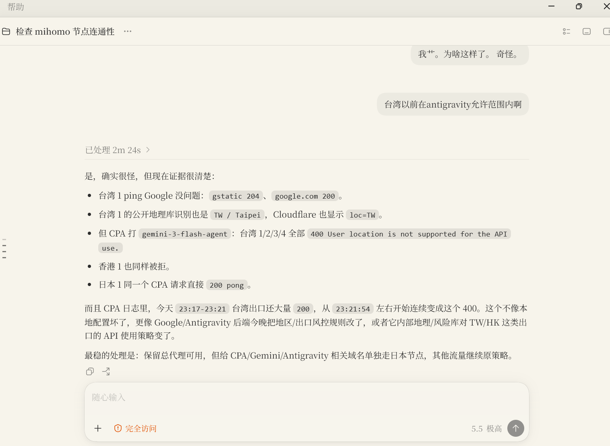Copy the assistant response
The height and width of the screenshot is (446, 610).
[x=90, y=371]
